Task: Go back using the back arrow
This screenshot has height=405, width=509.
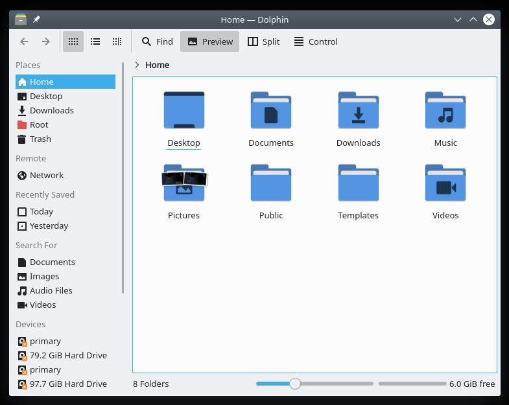Action: tap(24, 41)
